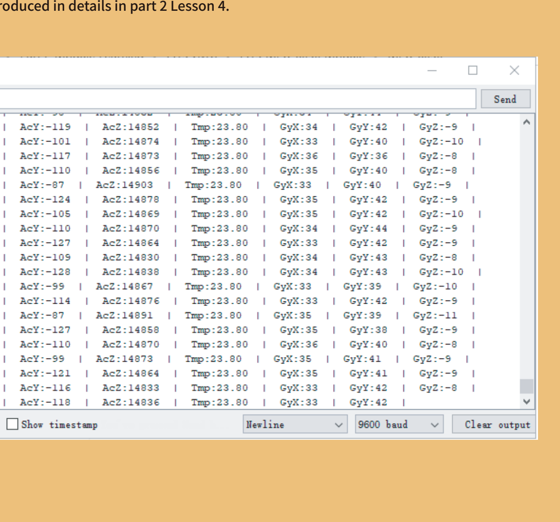The image size is (560, 522).
Task: Focus the serial message input field
Action: (237, 99)
